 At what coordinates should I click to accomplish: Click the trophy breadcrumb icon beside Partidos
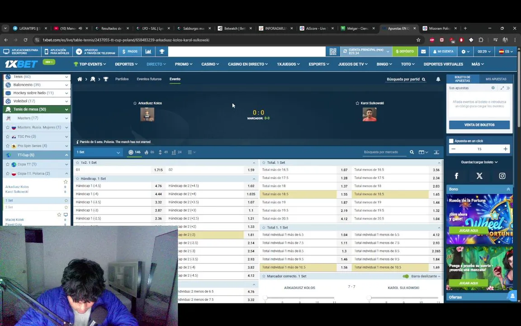coord(106,79)
